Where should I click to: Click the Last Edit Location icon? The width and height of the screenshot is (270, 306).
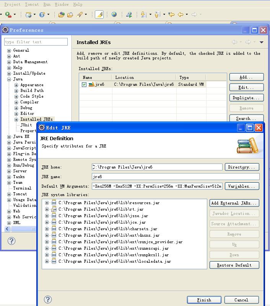pos(171,15)
